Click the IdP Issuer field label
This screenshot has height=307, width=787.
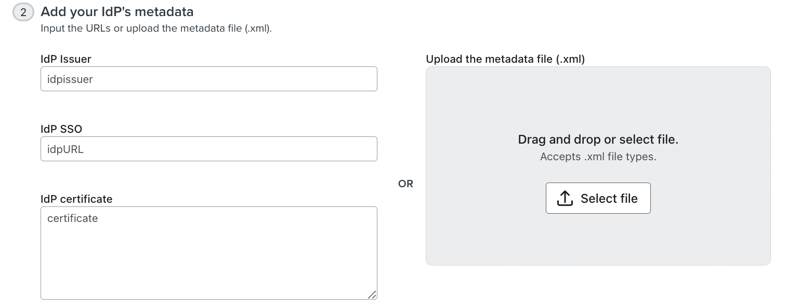point(65,59)
